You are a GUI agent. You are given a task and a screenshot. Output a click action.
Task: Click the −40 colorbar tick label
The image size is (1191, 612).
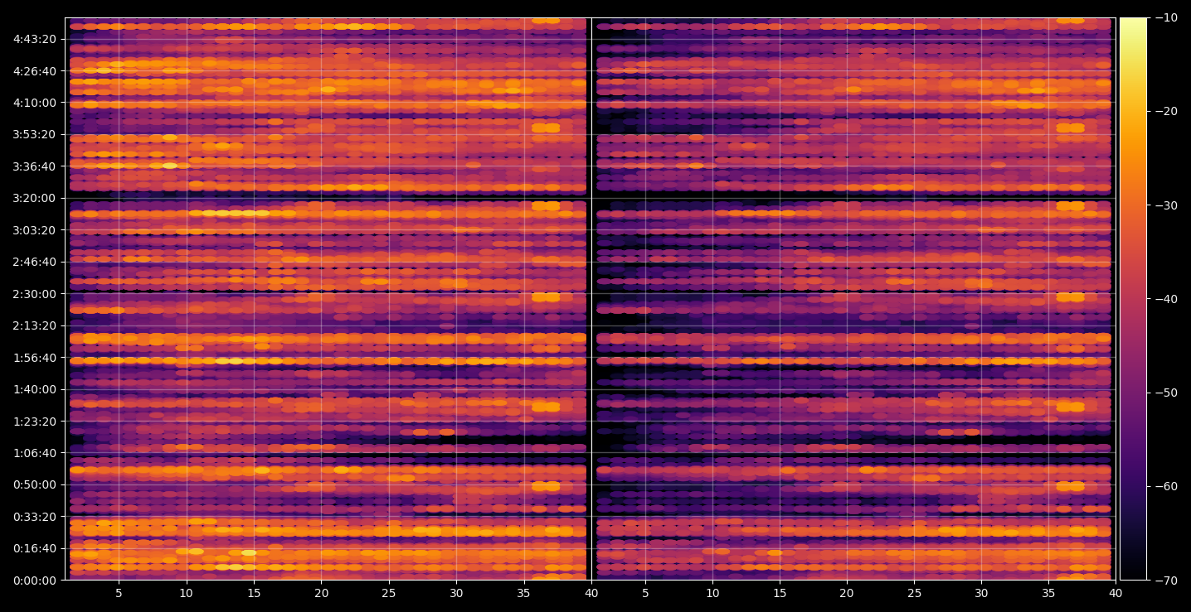point(1166,299)
